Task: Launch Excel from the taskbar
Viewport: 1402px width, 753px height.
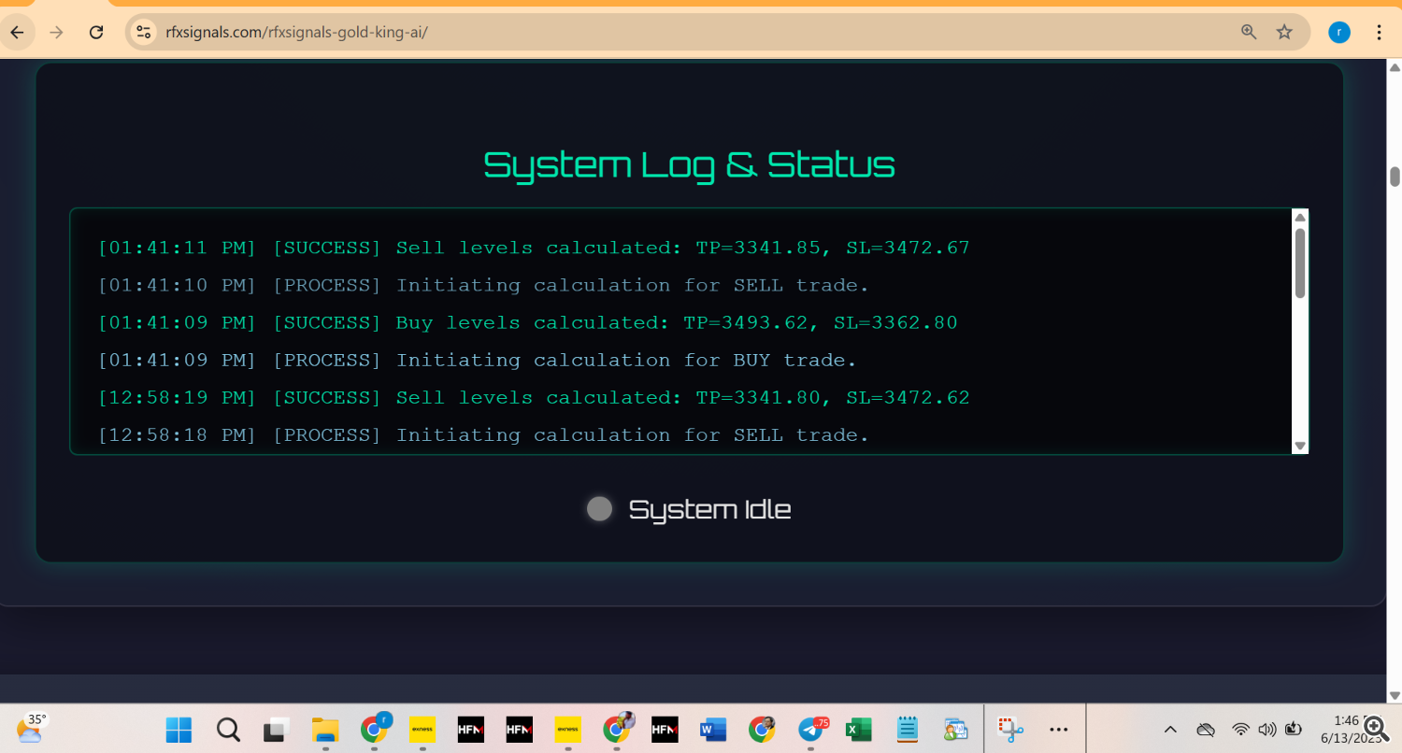Action: tap(858, 730)
